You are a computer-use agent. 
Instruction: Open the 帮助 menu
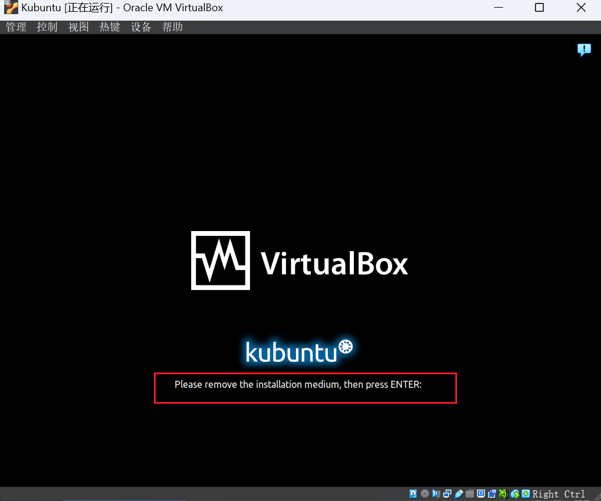172,27
